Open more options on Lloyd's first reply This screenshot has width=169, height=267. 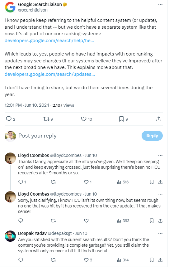pos(160,155)
